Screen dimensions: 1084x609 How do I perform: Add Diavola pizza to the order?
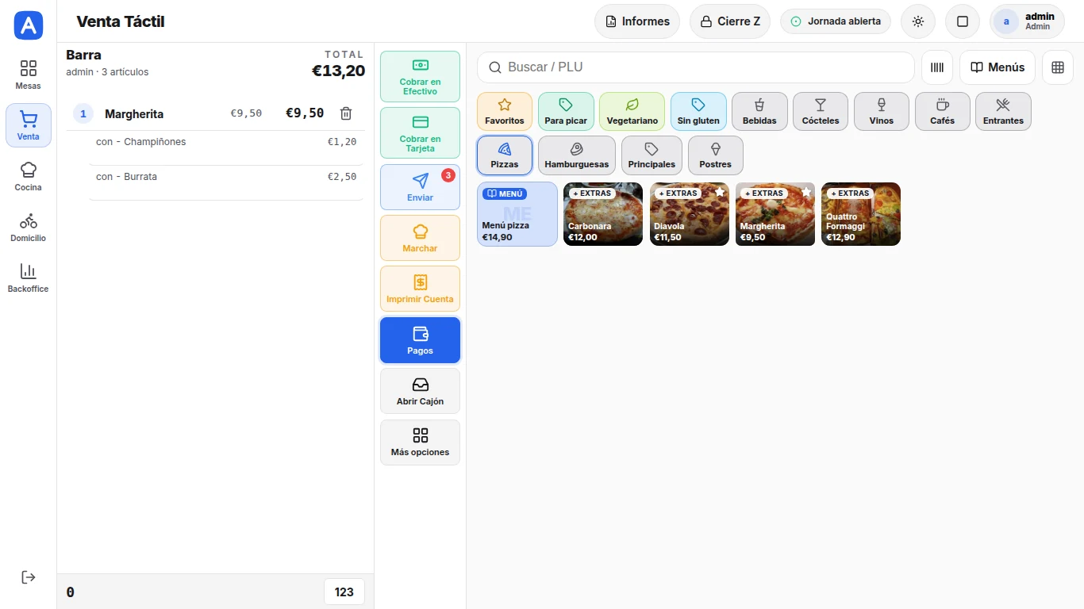point(690,214)
